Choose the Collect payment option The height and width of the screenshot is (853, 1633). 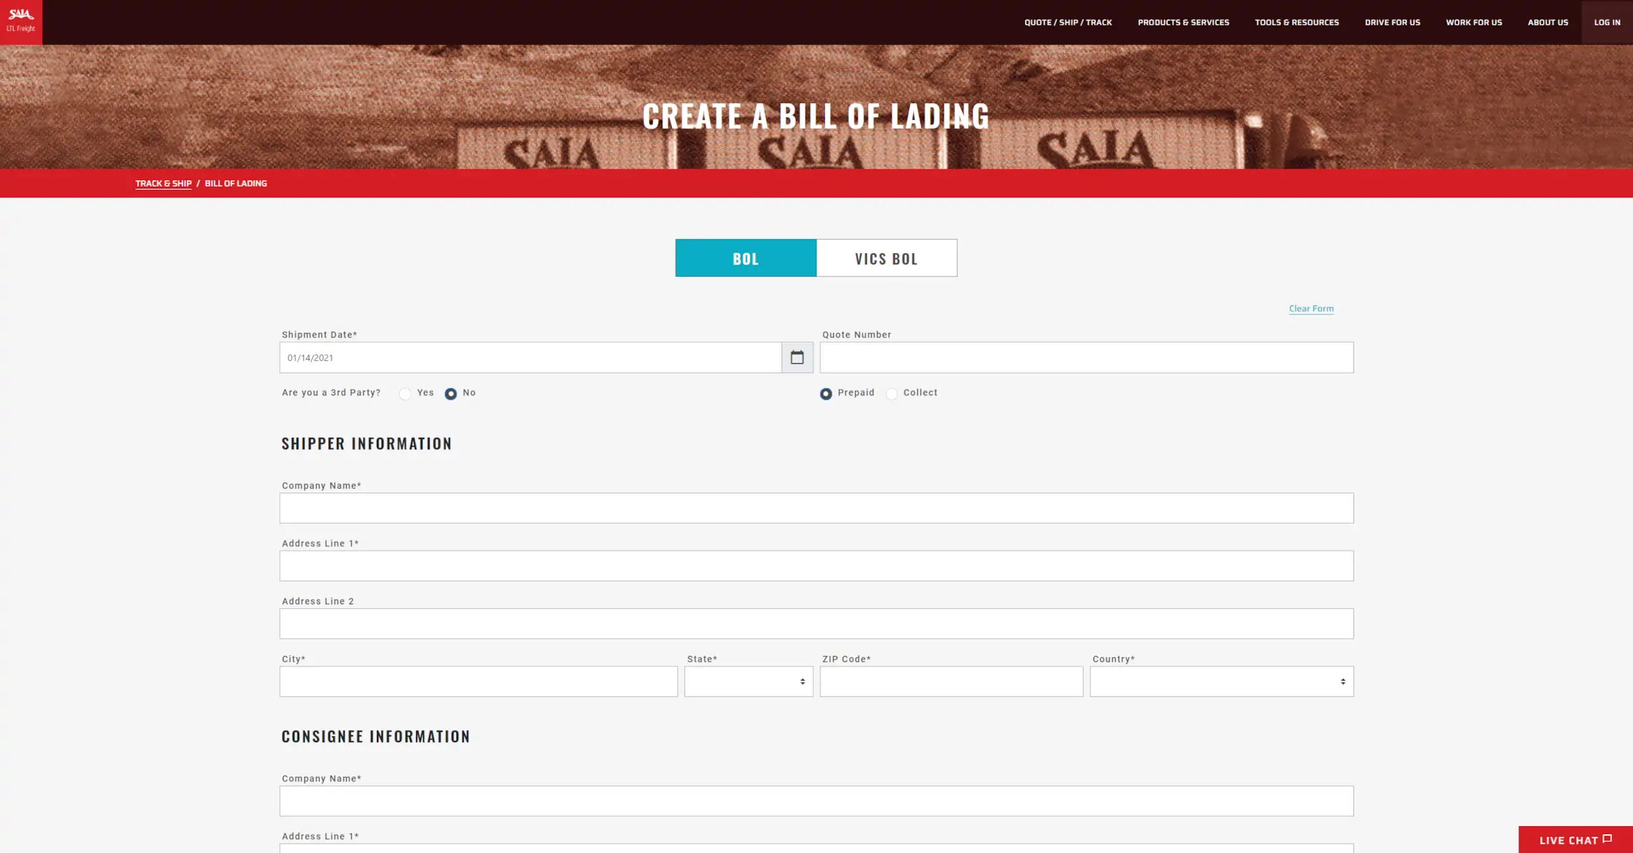point(892,394)
